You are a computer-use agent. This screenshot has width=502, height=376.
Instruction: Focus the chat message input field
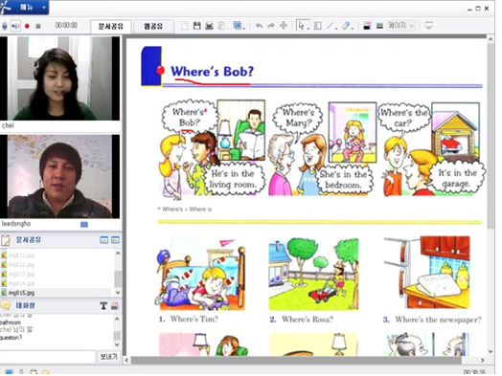click(48, 357)
